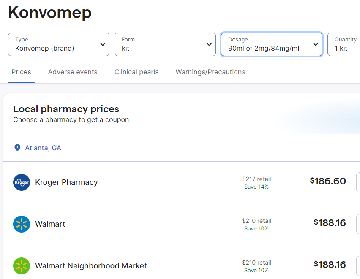Viewport: 360px width, 279px height.
Task: Click Walmart Neighborhood Market $188.16 price
Action: (x=330, y=265)
